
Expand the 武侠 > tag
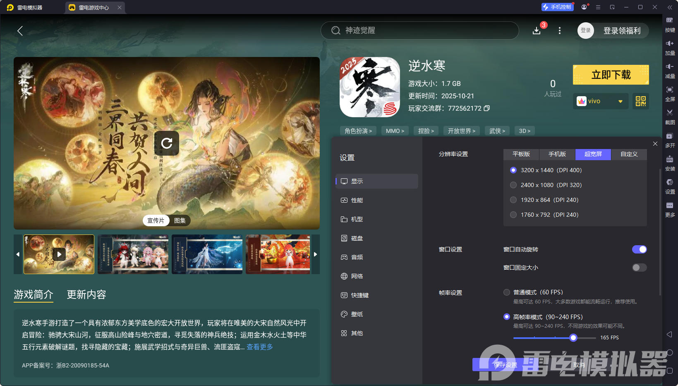(497, 131)
